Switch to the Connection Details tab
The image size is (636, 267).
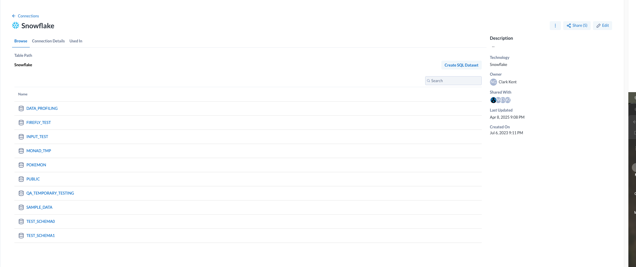[48, 41]
